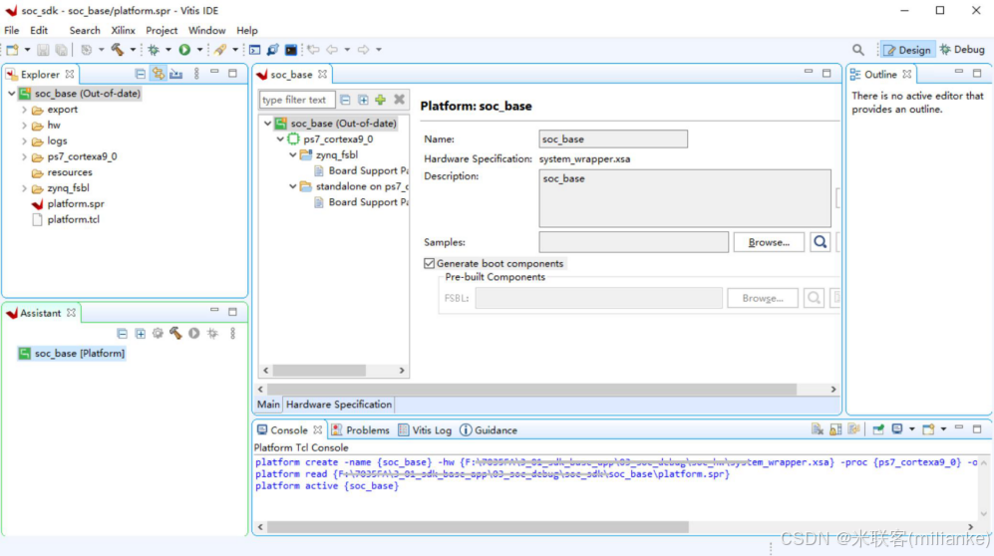Open the File menu
This screenshot has width=994, height=556.
[11, 31]
